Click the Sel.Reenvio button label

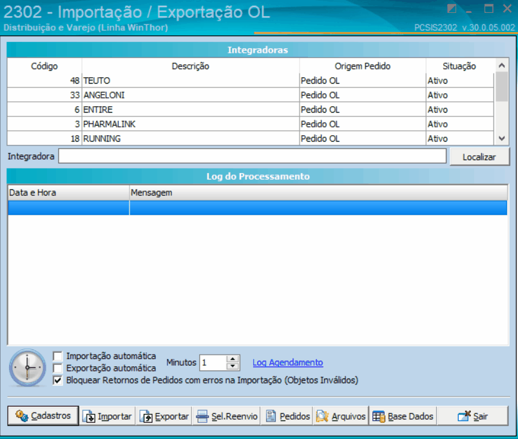click(x=235, y=416)
